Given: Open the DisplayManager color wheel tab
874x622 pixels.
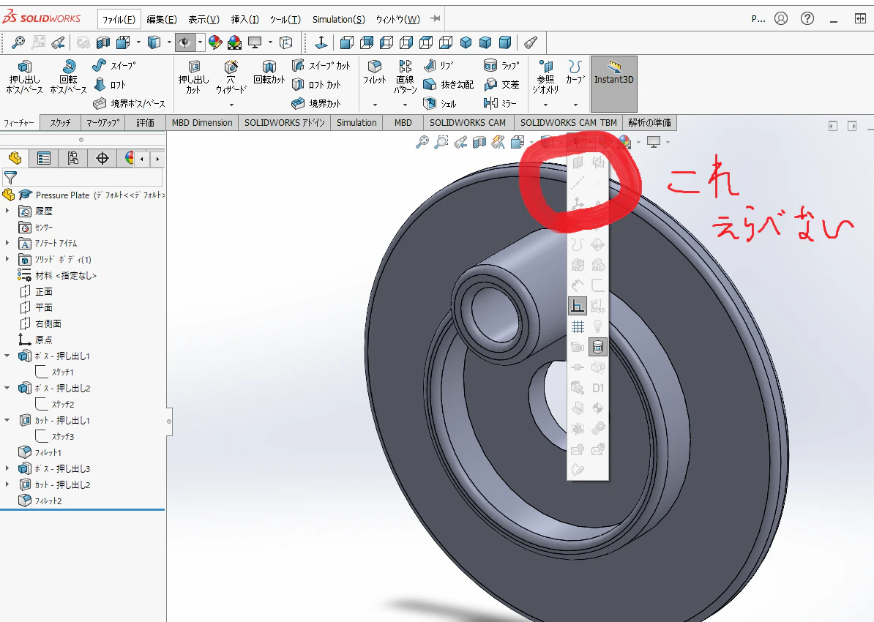Looking at the screenshot, I should click(x=130, y=158).
